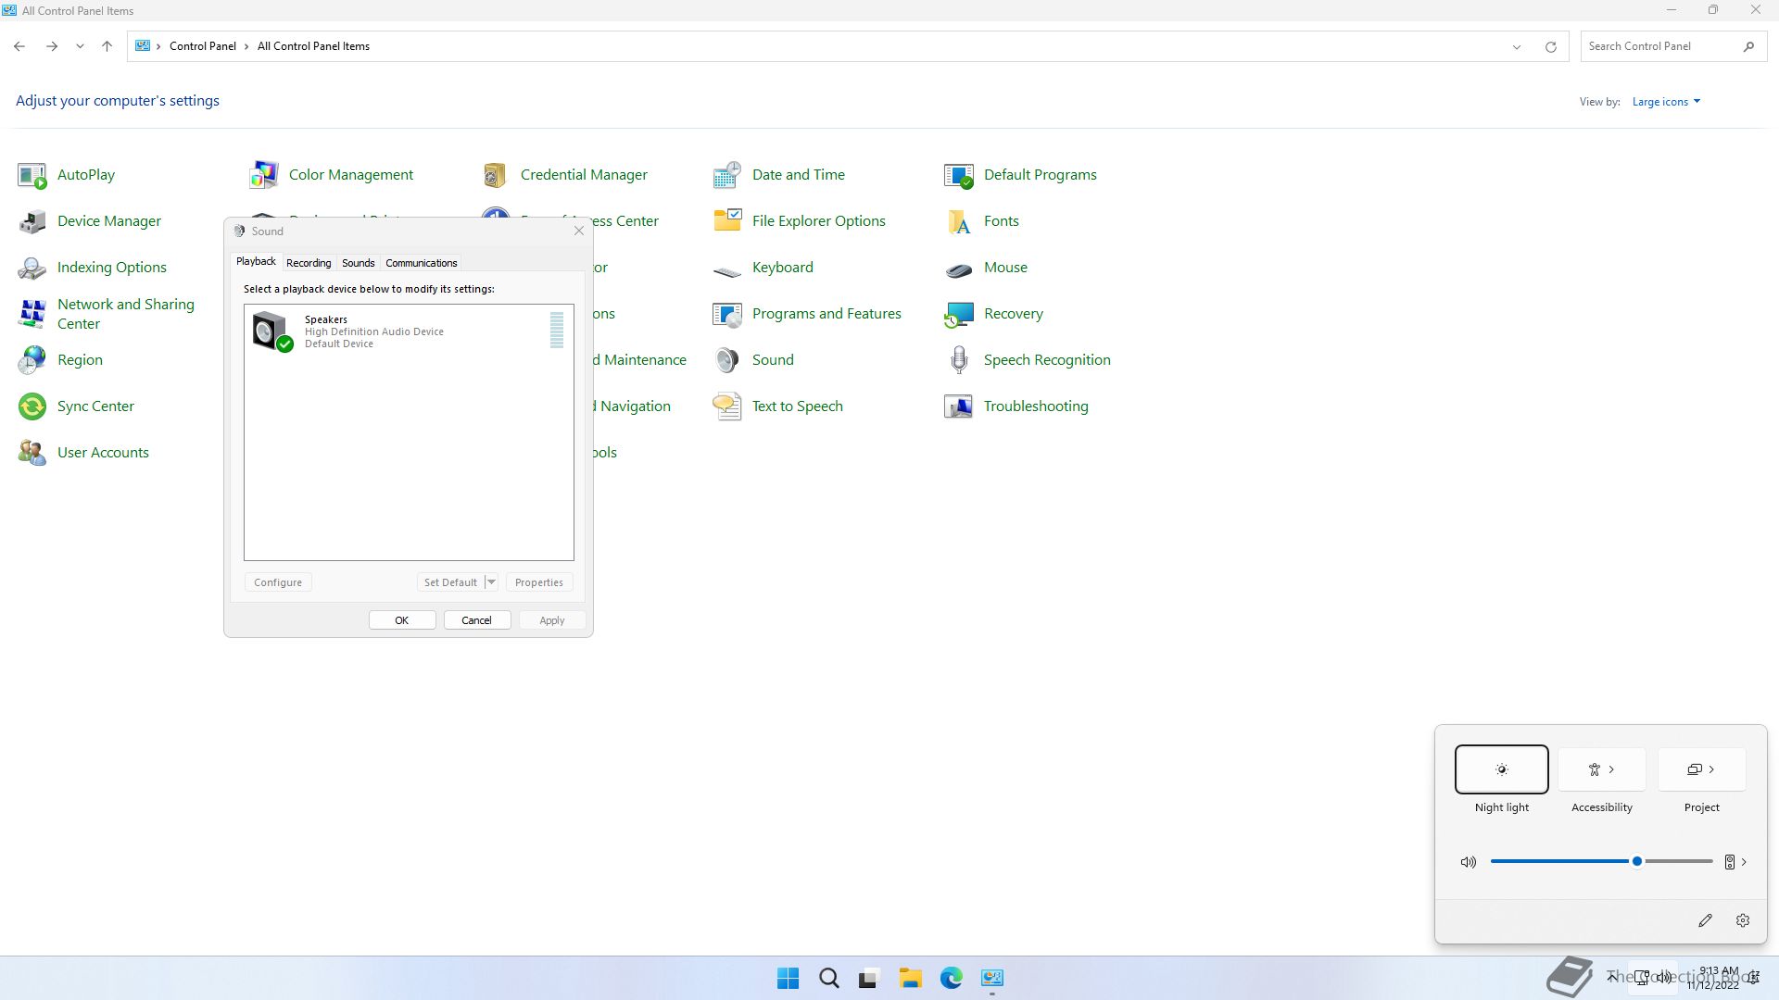Click the Troubleshooting icon
This screenshot has width=1779, height=1000.
[959, 406]
